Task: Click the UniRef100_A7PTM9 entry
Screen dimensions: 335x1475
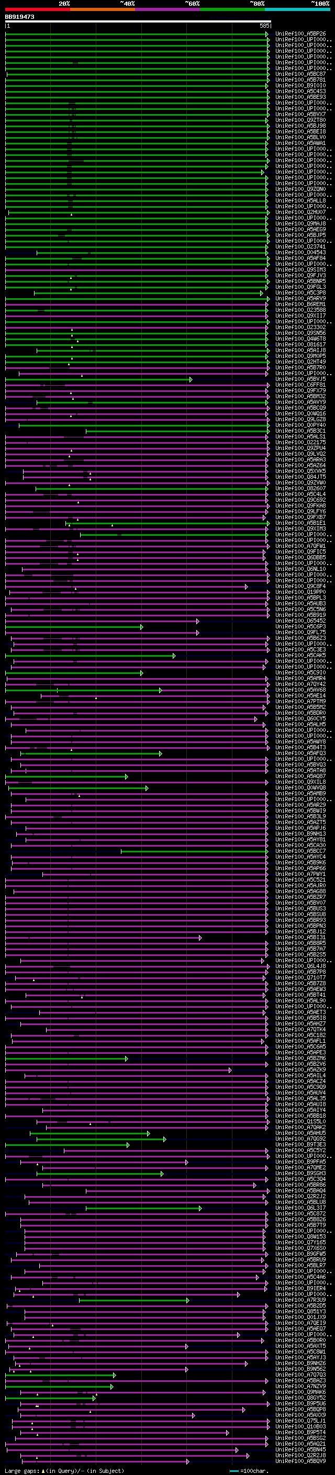Action: point(300,702)
